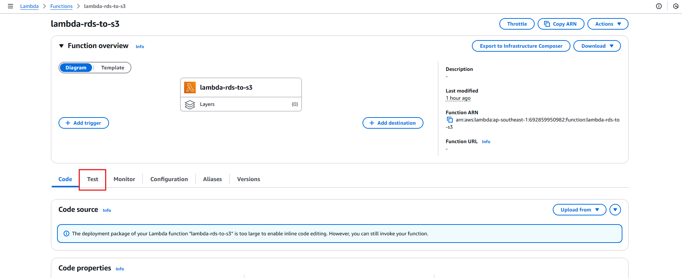Click Export to Infrastructure Composer

point(521,46)
